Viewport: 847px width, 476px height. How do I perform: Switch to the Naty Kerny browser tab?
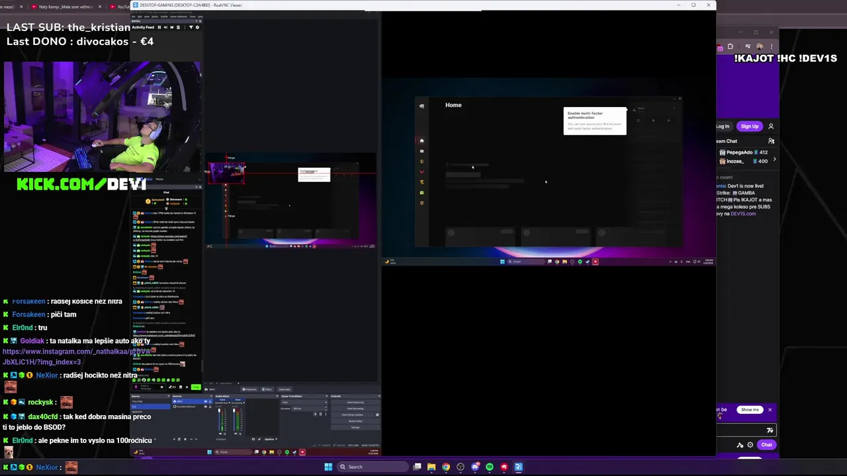[x=65, y=7]
